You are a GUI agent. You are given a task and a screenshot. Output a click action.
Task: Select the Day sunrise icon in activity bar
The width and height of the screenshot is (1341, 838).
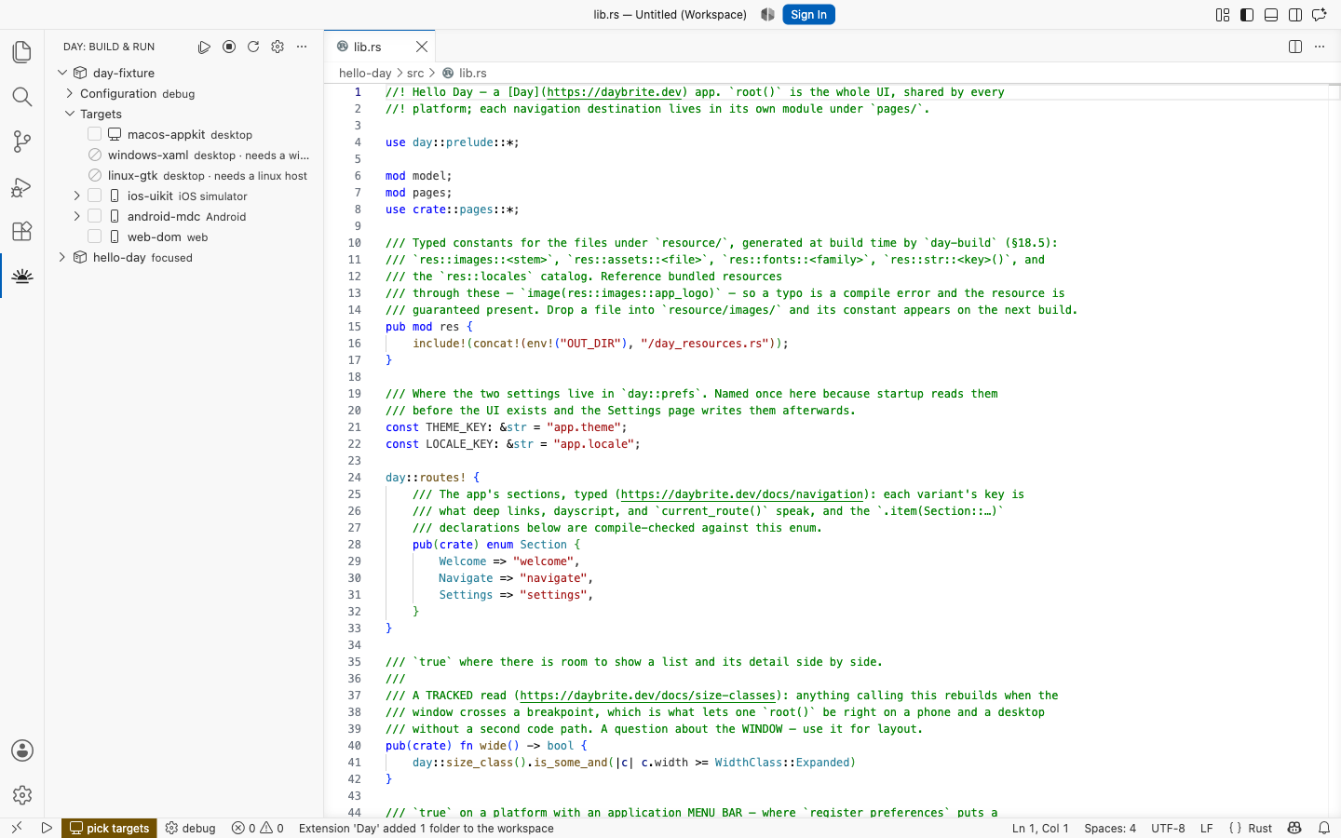[22, 276]
